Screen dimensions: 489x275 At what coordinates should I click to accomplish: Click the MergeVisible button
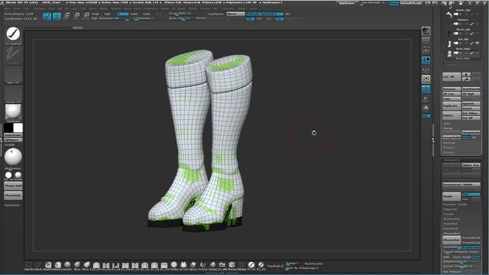tap(452, 137)
